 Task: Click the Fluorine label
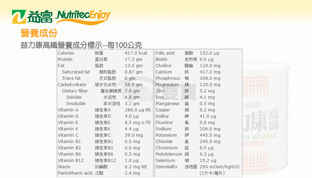(x=164, y=122)
